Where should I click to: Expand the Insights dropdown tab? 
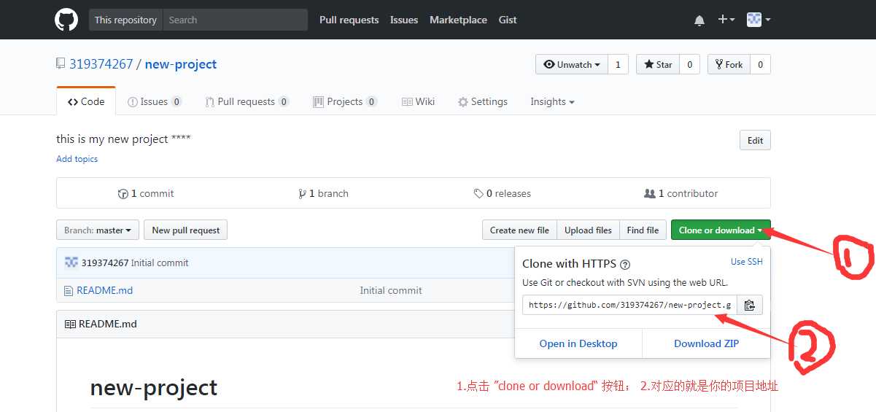552,101
